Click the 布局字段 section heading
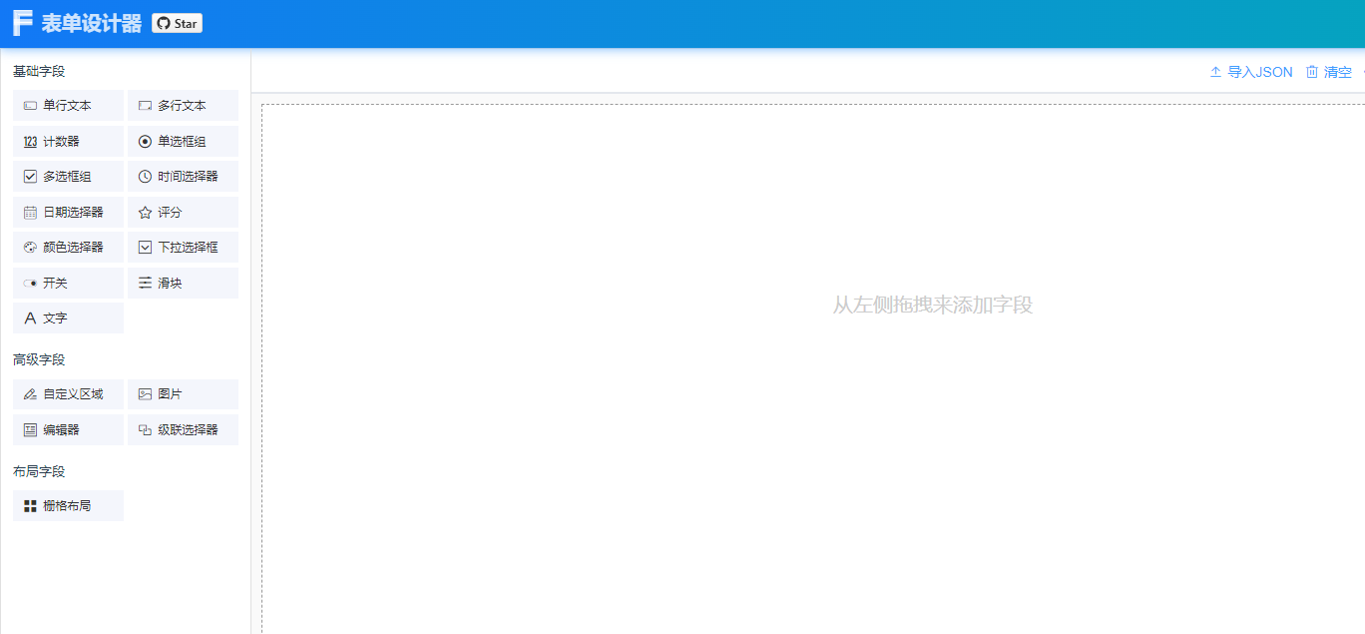This screenshot has width=1365, height=634. (39, 471)
